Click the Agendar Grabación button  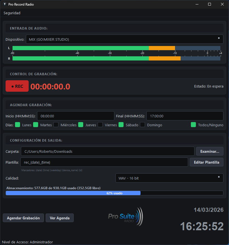[x=23, y=218]
